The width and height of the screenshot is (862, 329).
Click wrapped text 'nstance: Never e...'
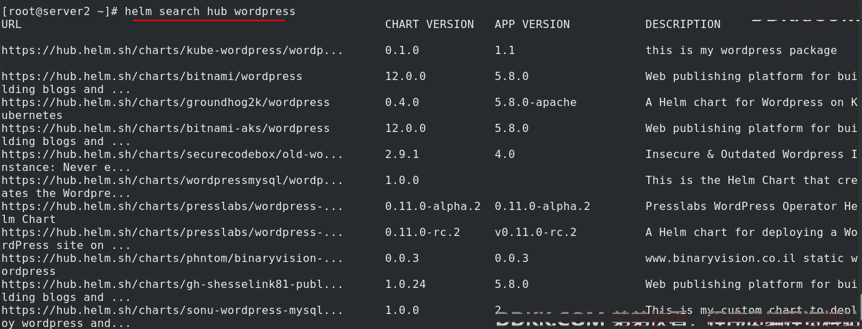[x=66, y=167]
